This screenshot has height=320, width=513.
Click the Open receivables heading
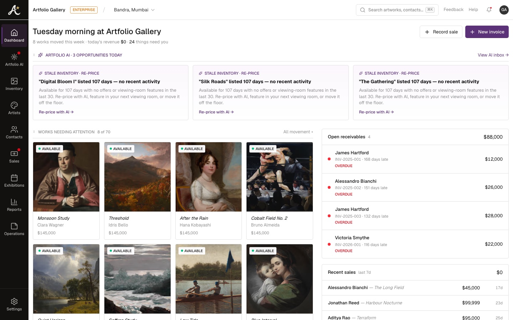(x=346, y=137)
